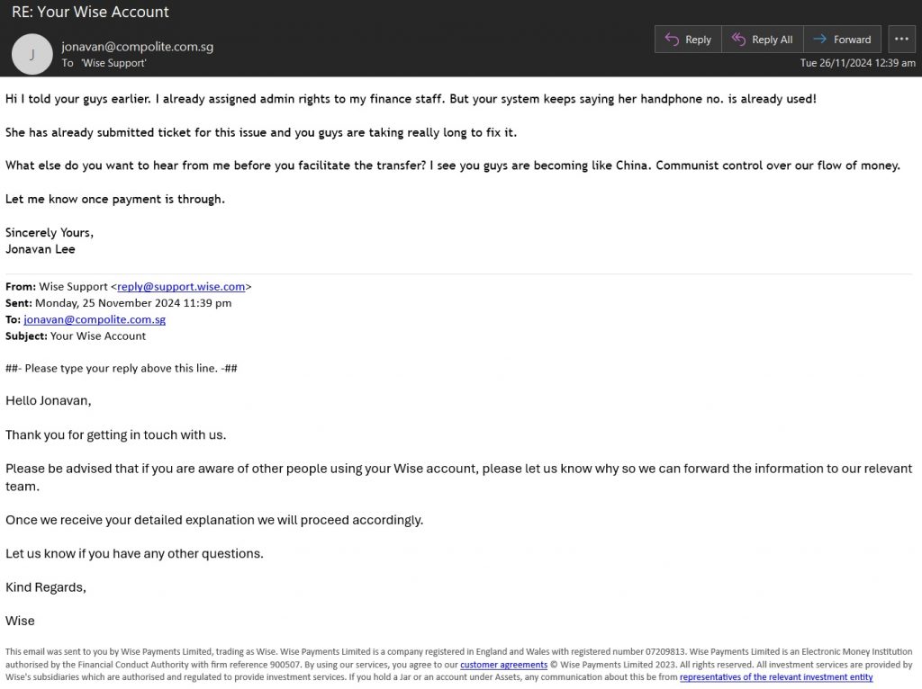
Task: Click the 'Kind Regards,' line
Action: (46, 587)
